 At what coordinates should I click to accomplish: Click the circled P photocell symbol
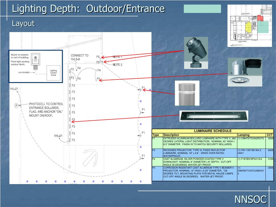[16, 106]
